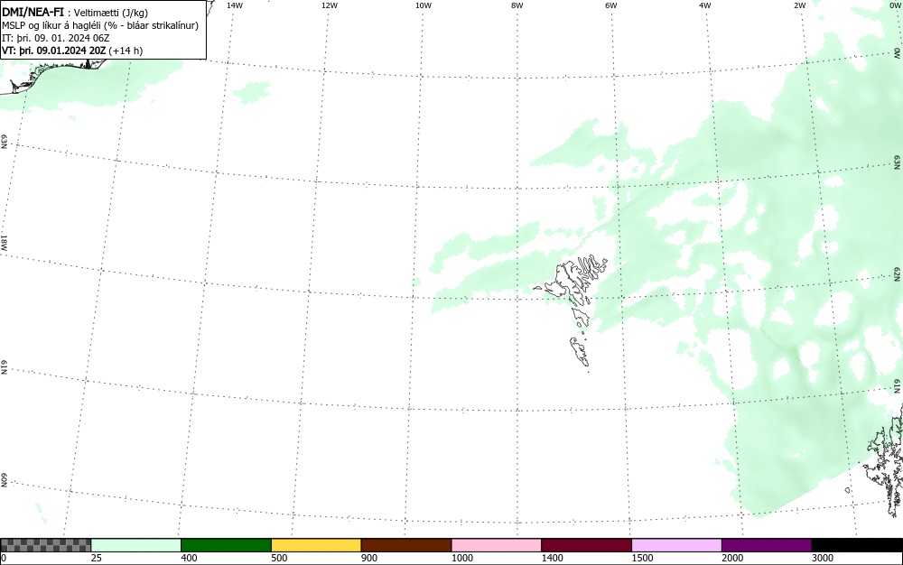Click the 2W longitude label

point(800,5)
